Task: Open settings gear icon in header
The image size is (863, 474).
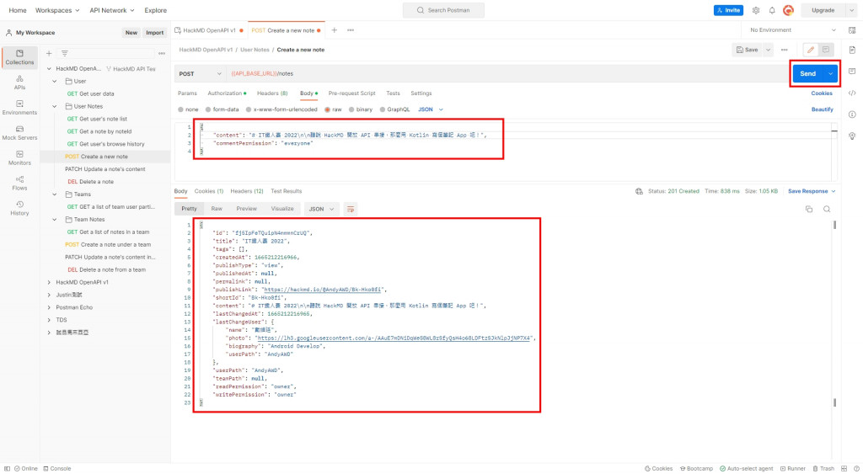Action: point(756,10)
